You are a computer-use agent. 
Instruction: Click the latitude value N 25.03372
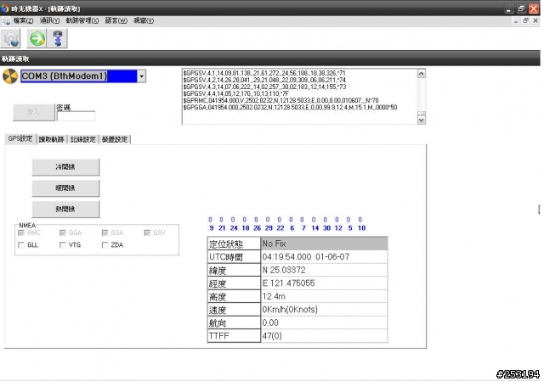[324, 270]
